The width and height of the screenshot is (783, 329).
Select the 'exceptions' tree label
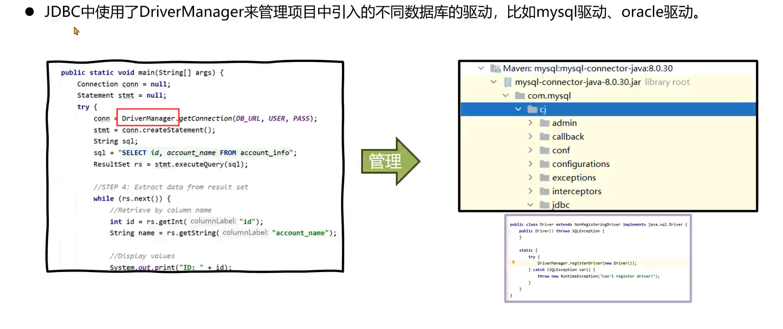(x=574, y=178)
